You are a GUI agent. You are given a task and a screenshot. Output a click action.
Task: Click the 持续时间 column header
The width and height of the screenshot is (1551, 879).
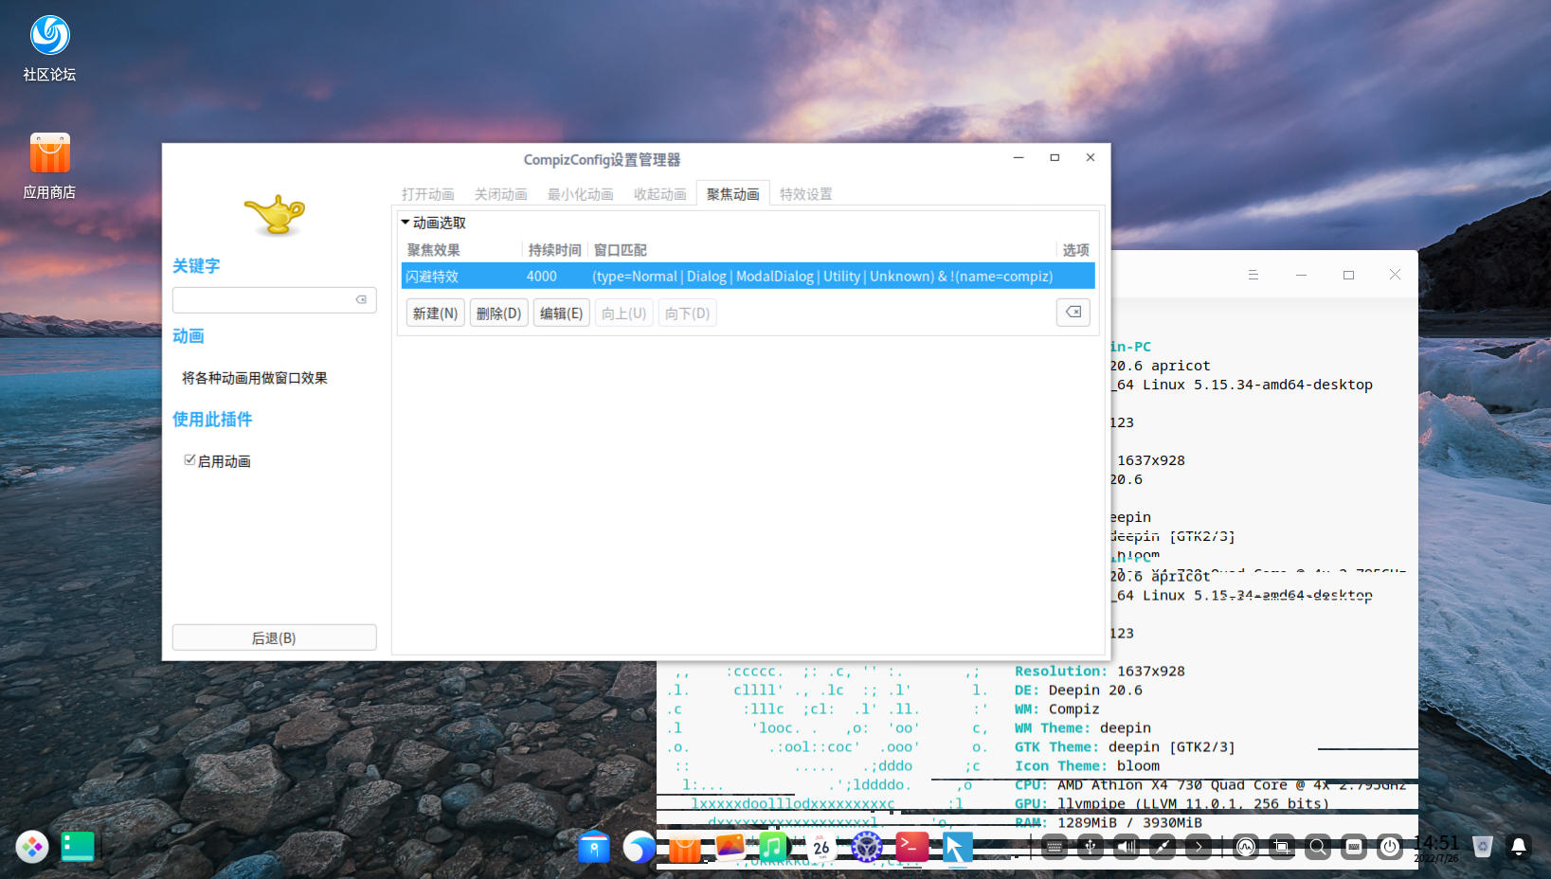(555, 250)
